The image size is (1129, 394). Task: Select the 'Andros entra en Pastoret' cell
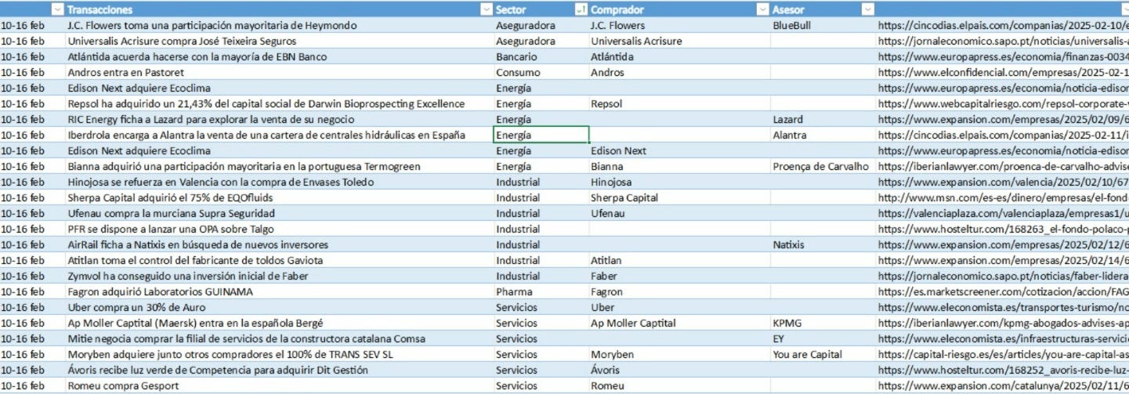coord(278,72)
